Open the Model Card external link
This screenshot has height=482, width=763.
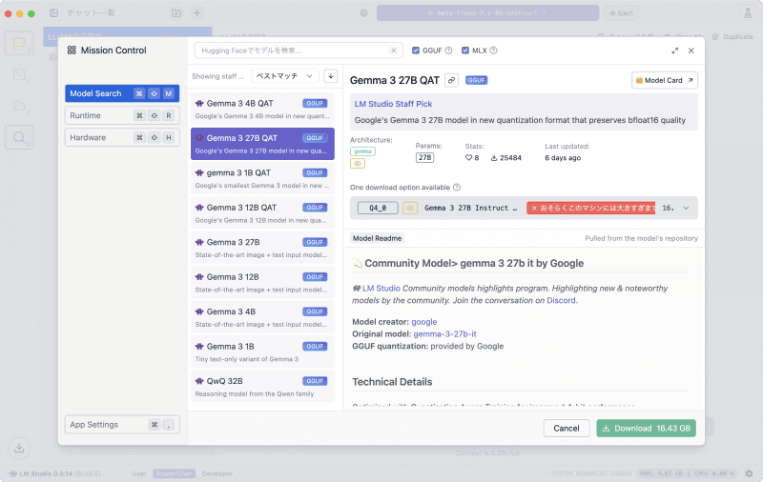[x=664, y=81]
